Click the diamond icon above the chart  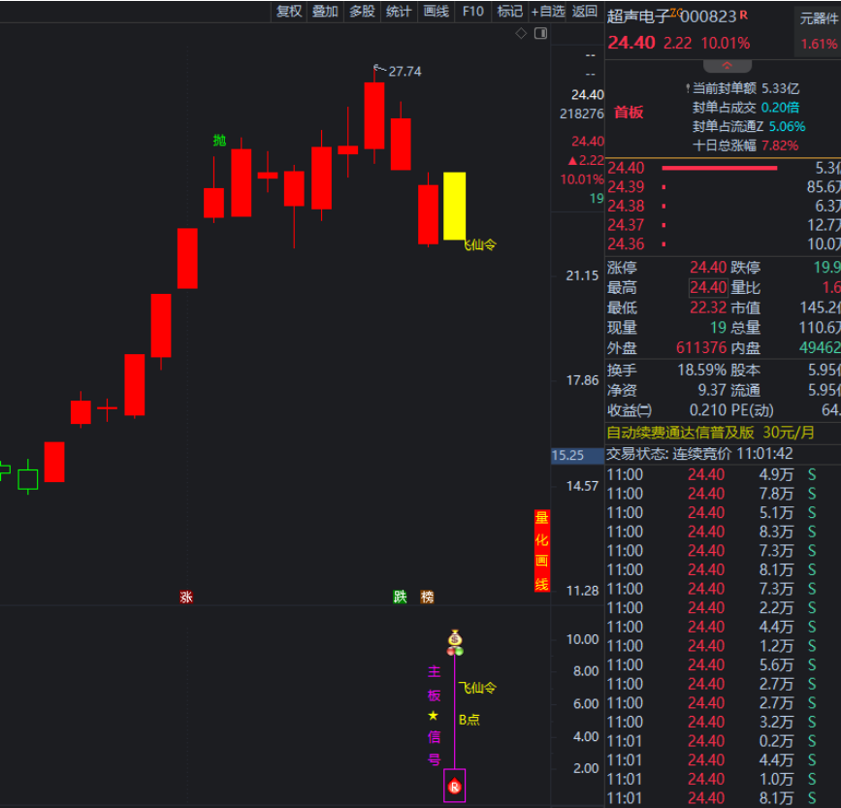pyautogui.click(x=521, y=34)
